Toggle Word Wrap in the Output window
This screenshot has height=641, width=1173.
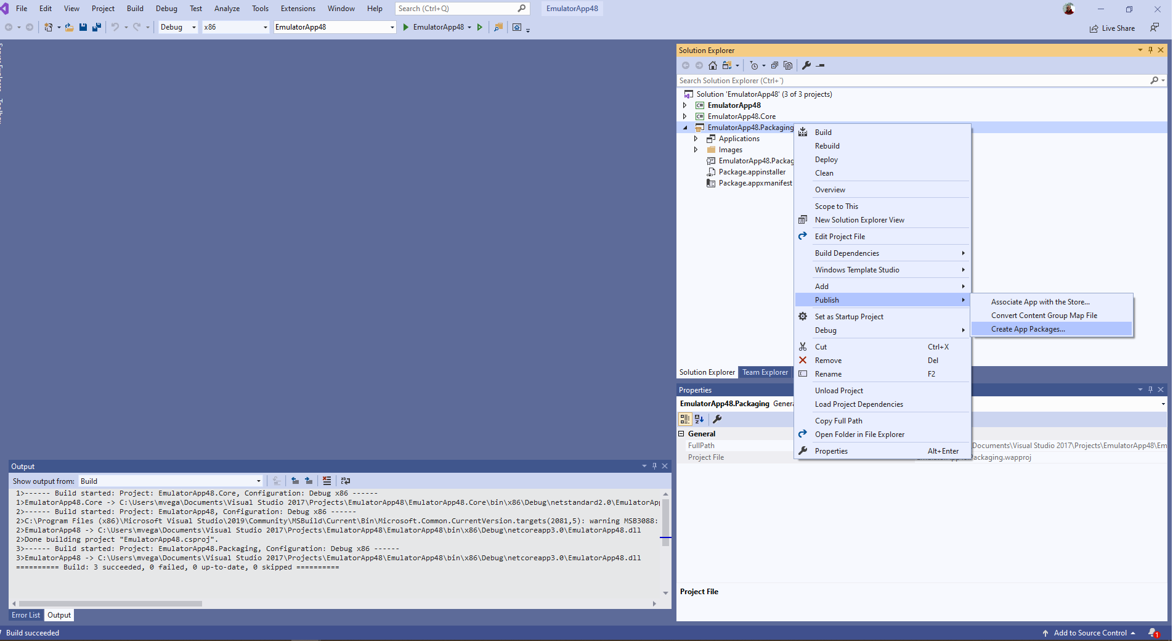346,481
